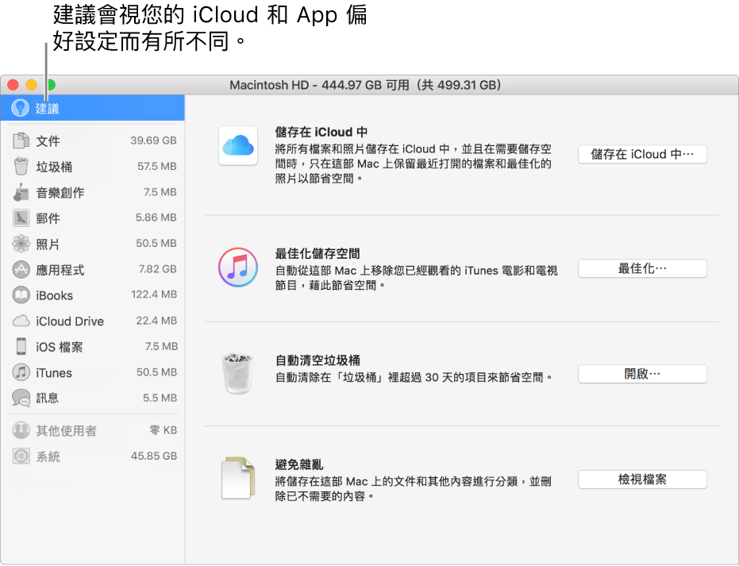Viewport: 739px width, 566px height.
Task: Click the large iCloud cloud icon
Action: tap(238, 145)
